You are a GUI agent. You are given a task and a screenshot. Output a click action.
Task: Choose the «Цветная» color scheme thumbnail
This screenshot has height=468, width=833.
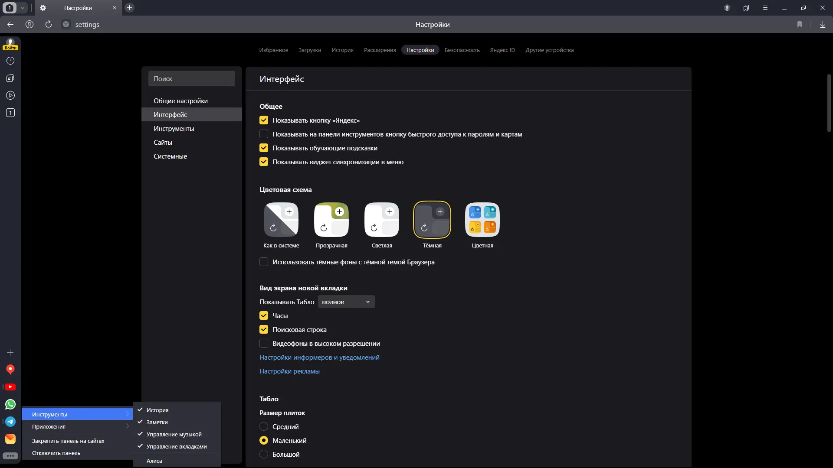482,220
